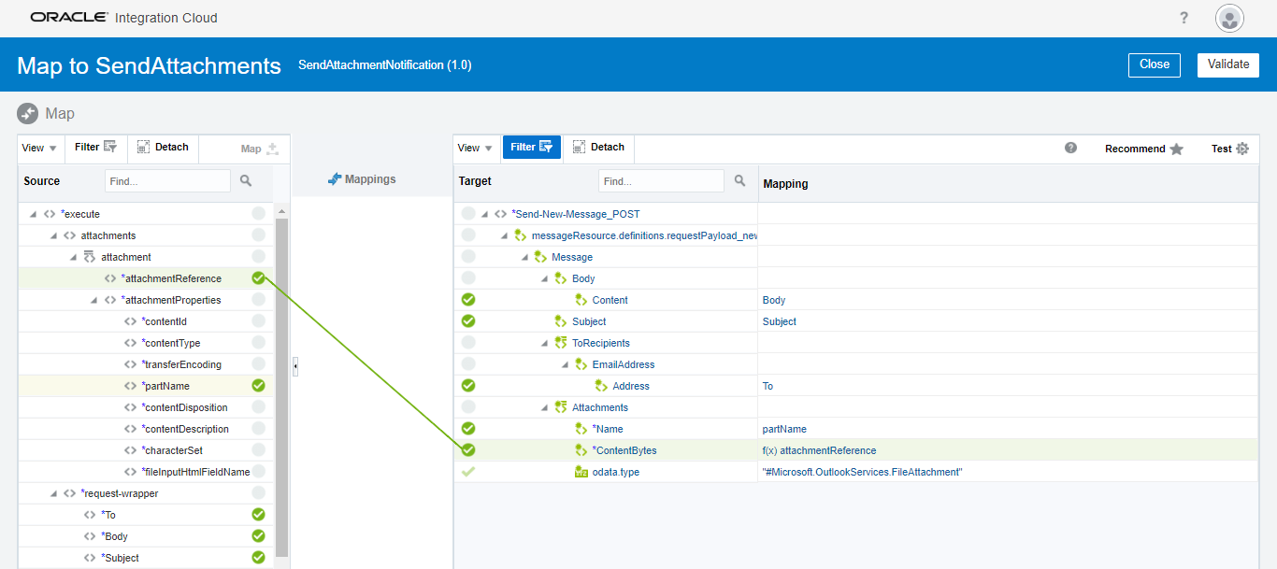Screen dimensions: 1277x569
Task: Click the Map arrow icon in Source toolbar
Action: pos(272,149)
